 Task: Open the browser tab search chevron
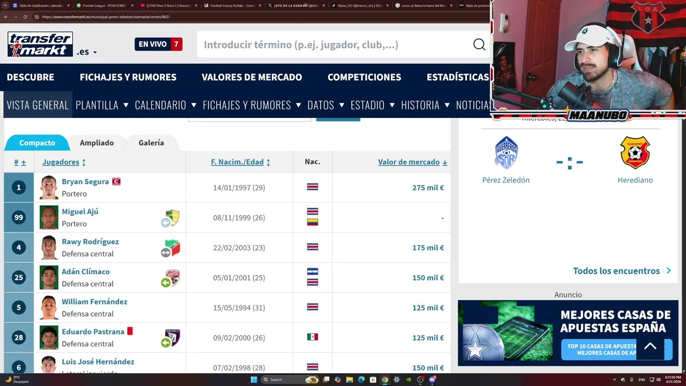tap(5, 5)
